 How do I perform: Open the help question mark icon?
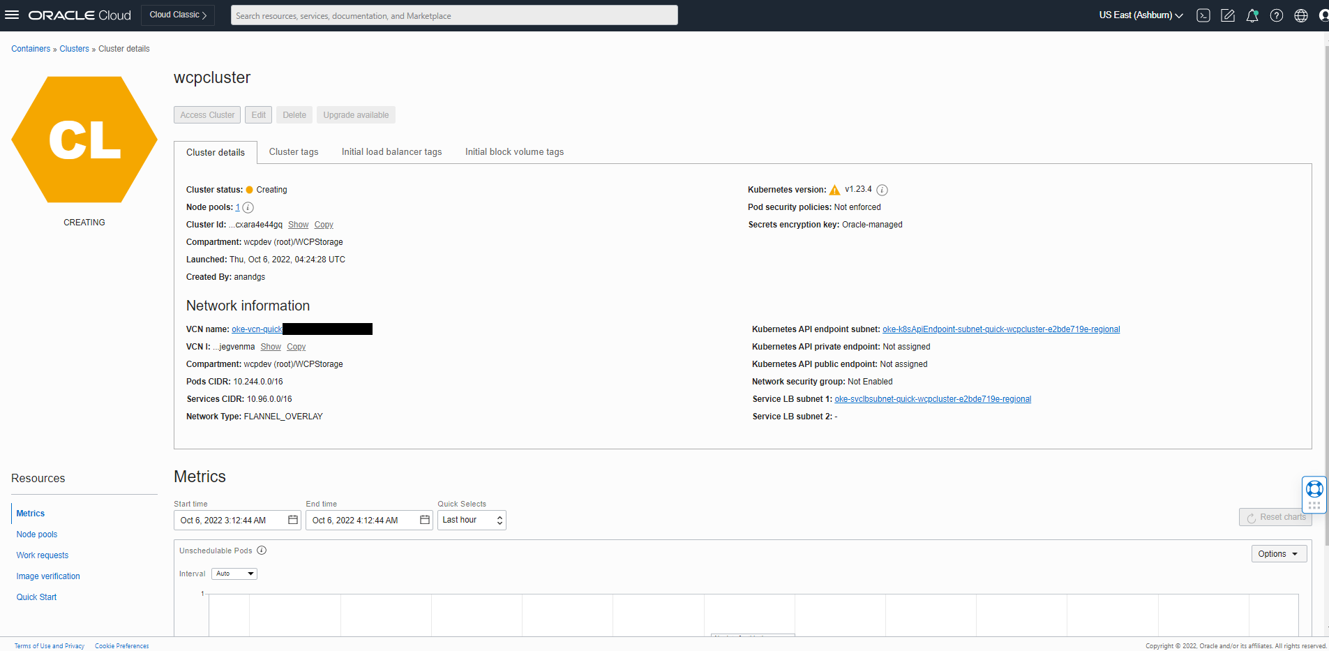click(x=1277, y=15)
